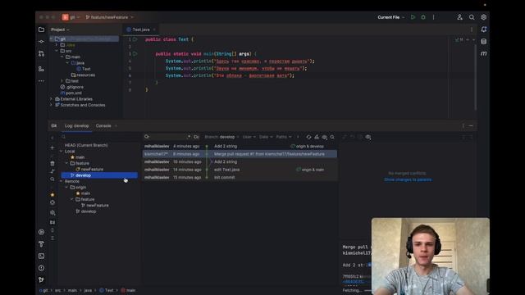
Task: Open Git log find magnifier icon
Action: [332, 137]
